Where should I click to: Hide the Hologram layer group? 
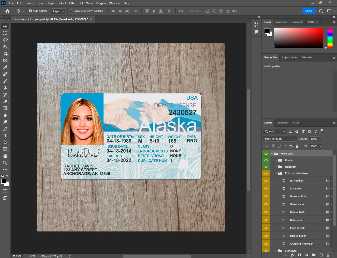(266, 167)
